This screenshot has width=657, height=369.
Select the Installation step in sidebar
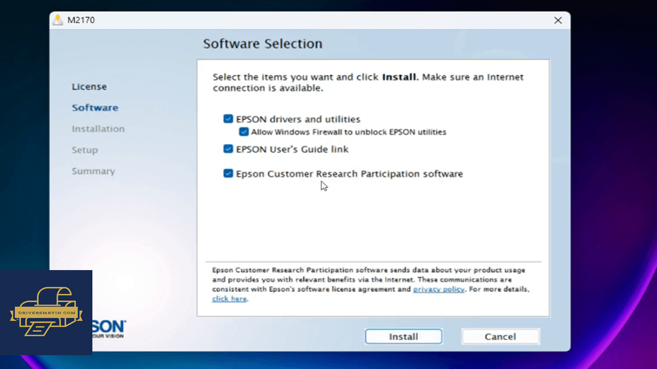(x=98, y=129)
